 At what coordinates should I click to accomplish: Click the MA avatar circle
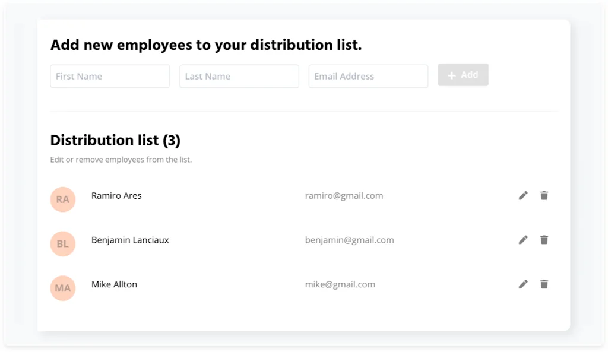tap(63, 288)
